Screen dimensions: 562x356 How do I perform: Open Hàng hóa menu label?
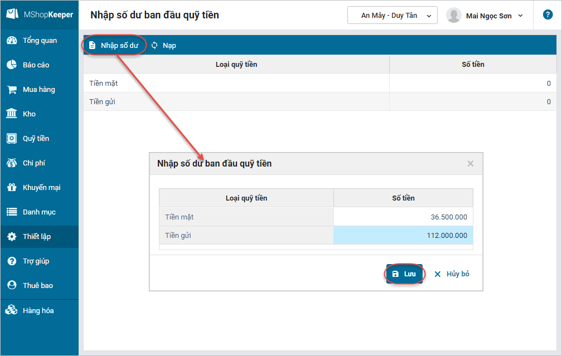(38, 310)
